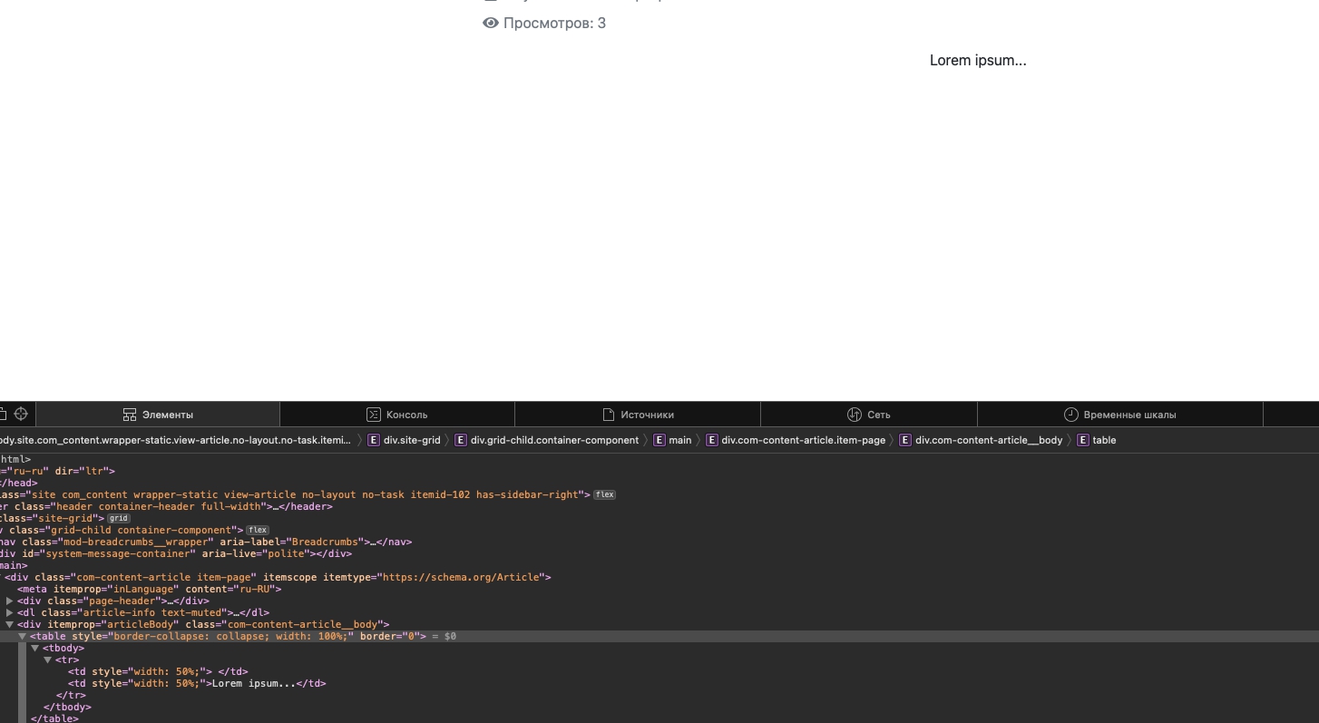Collapse the selected table node
Screen dimensions: 1319x723
(23, 637)
